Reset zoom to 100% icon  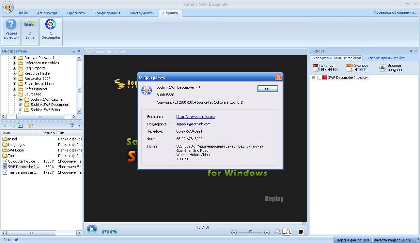pos(287,232)
